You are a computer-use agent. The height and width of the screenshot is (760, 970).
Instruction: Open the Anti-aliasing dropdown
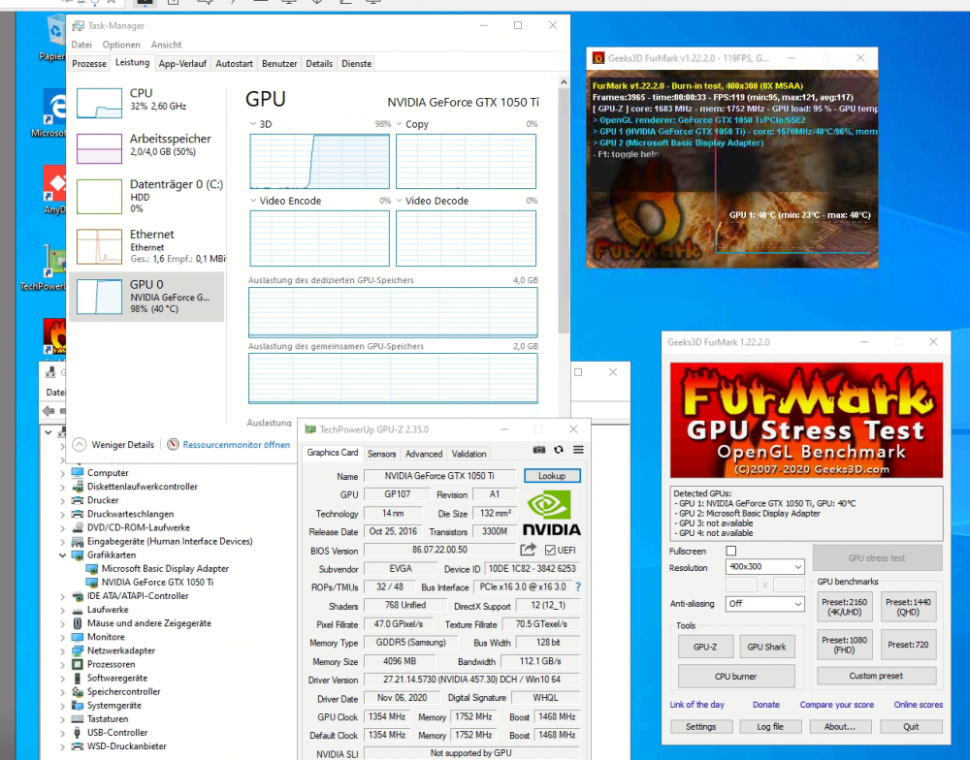point(764,604)
